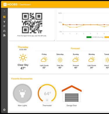Click the Monday 34° temperature
The image size is (109, 114).
tap(92, 68)
